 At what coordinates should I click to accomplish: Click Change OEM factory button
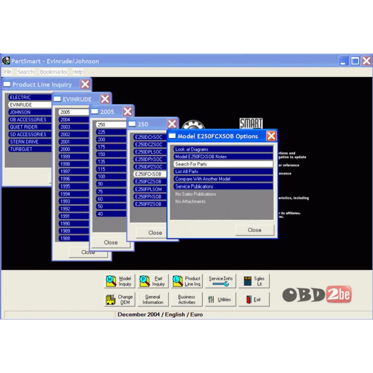[x=120, y=299]
